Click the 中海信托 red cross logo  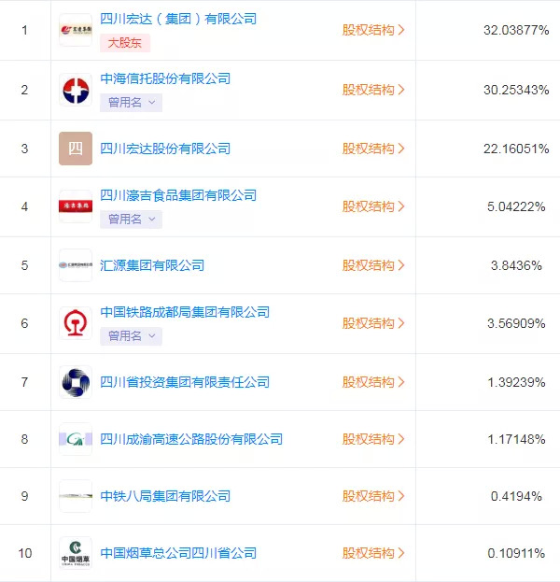click(76, 90)
